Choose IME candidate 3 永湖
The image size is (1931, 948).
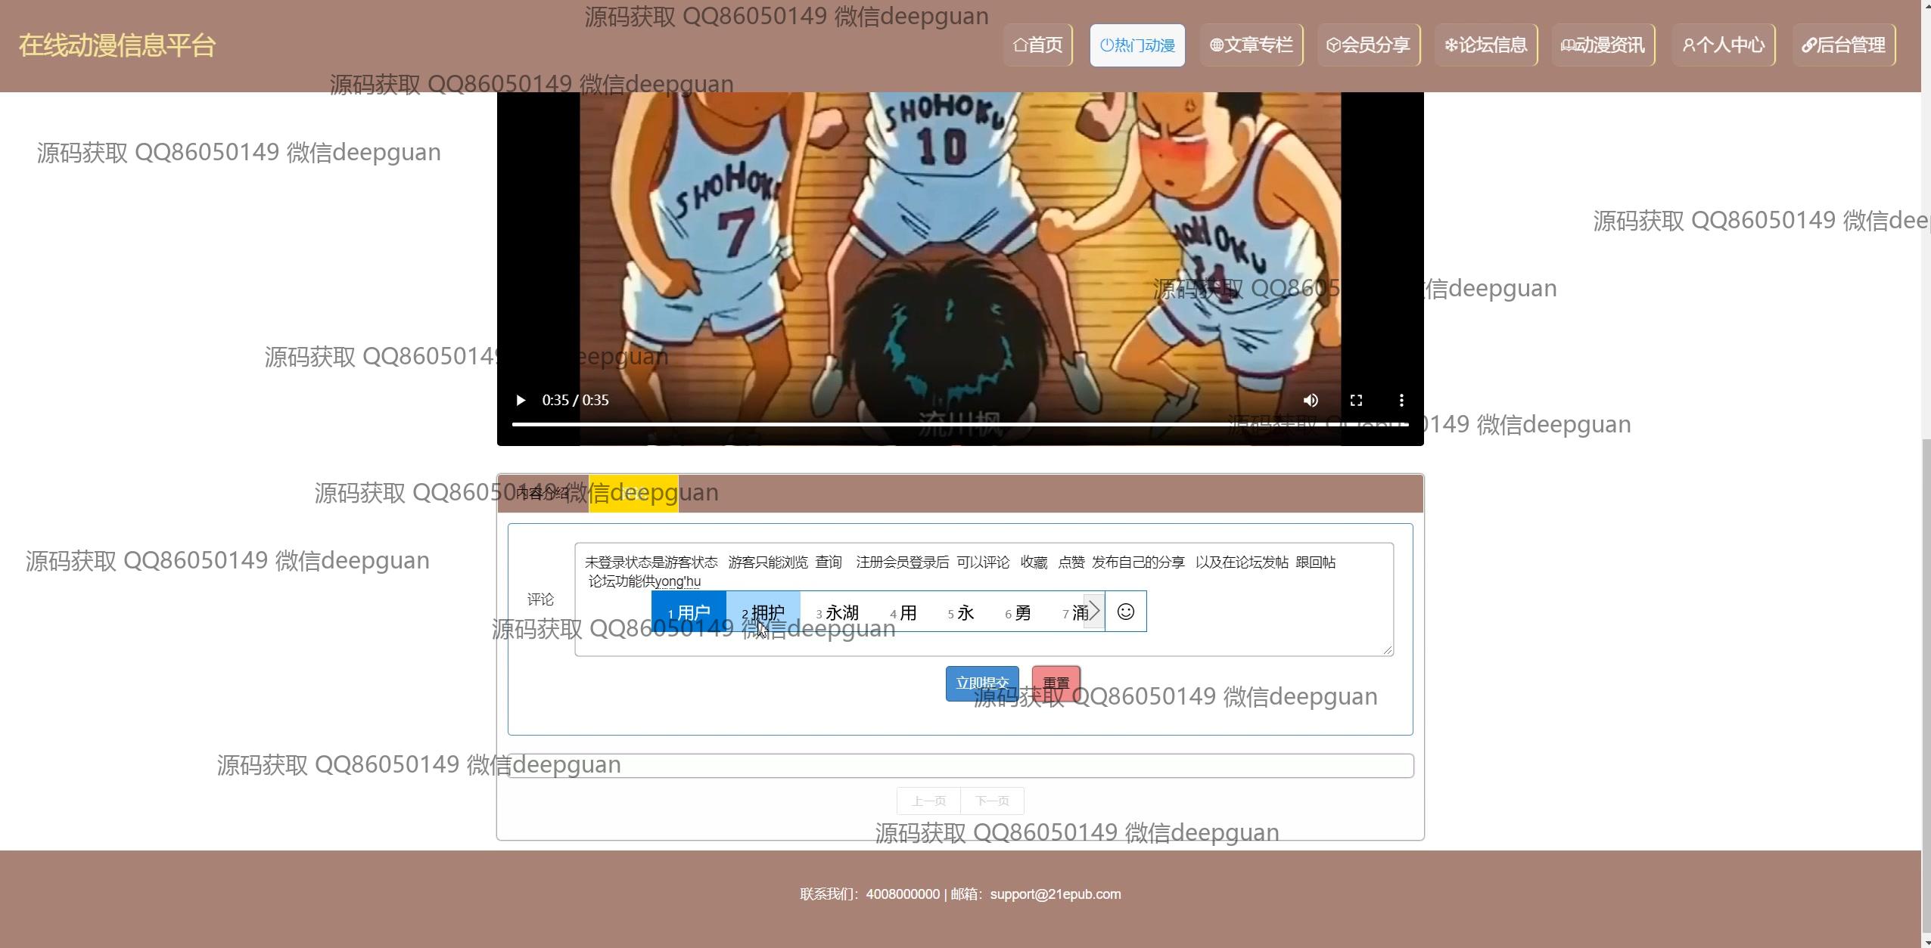837,612
